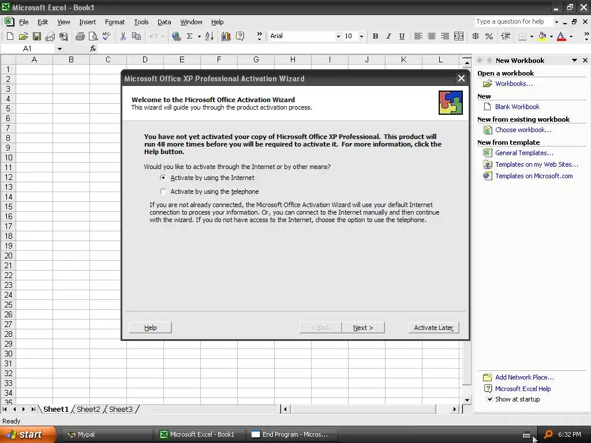This screenshot has height=443, width=591.
Task: Click Templates on Microsoft.com link
Action: [534, 176]
